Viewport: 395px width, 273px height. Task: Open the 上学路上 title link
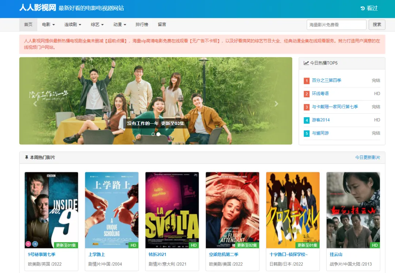click(97, 255)
